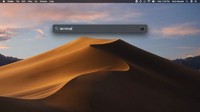Open the Edit menu
This screenshot has height=112, width=200.
pos(23,1)
